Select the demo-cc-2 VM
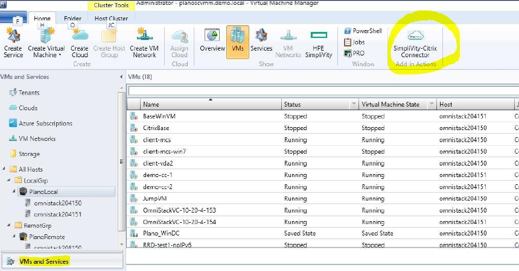 pyautogui.click(x=323, y=187)
